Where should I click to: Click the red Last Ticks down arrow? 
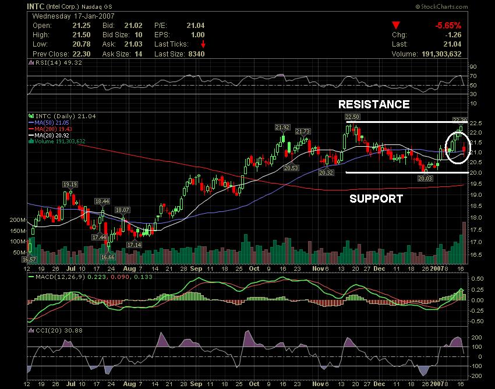click(203, 44)
